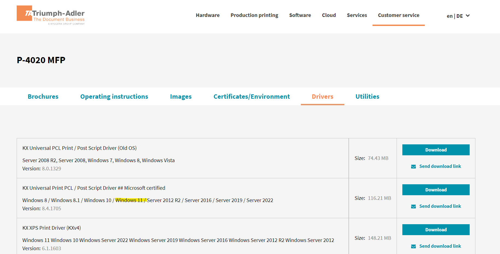Select Customer service in navigation
This screenshot has height=254, width=500.
[398, 15]
